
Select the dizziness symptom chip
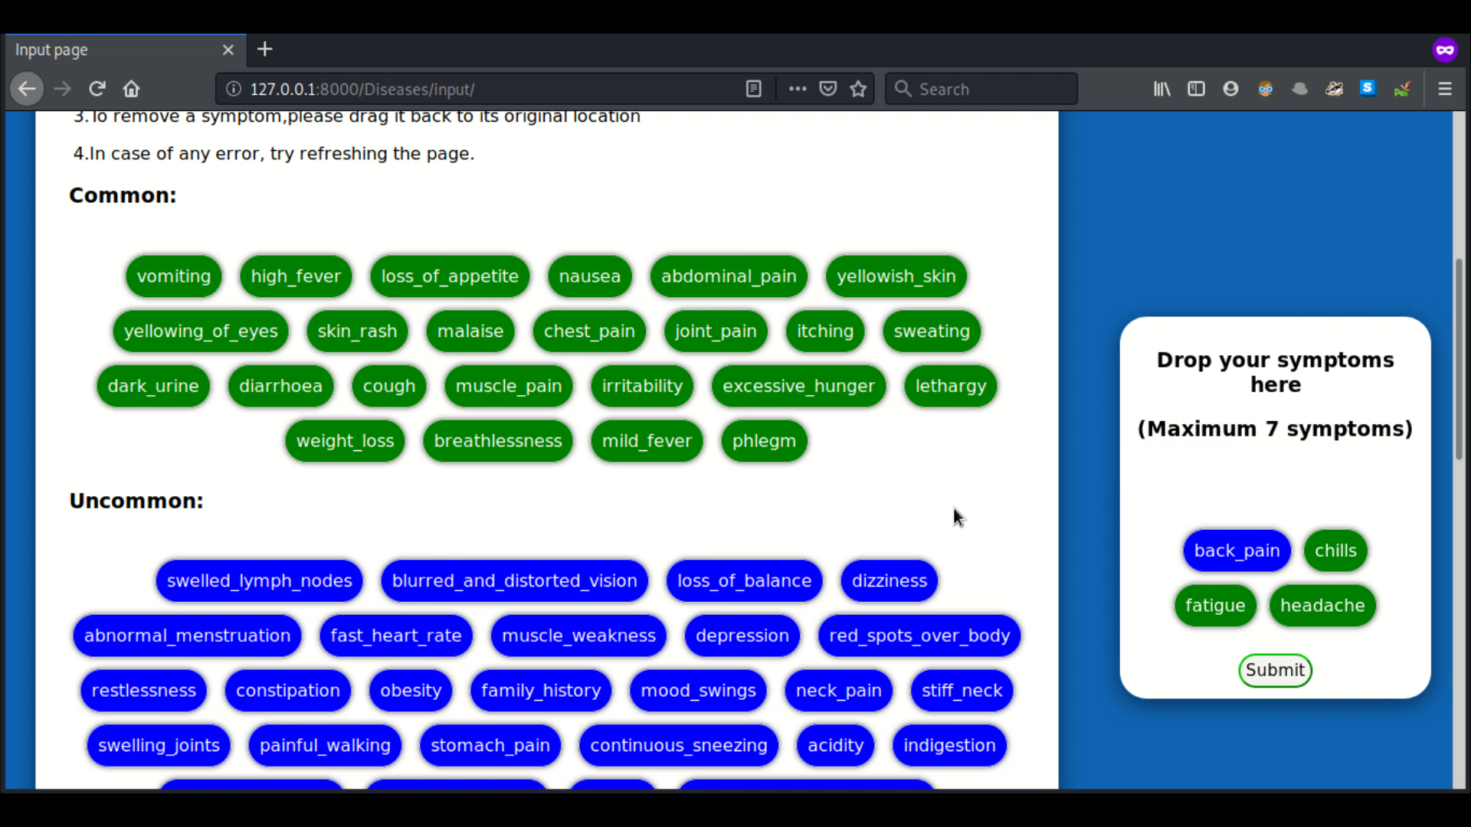click(889, 581)
